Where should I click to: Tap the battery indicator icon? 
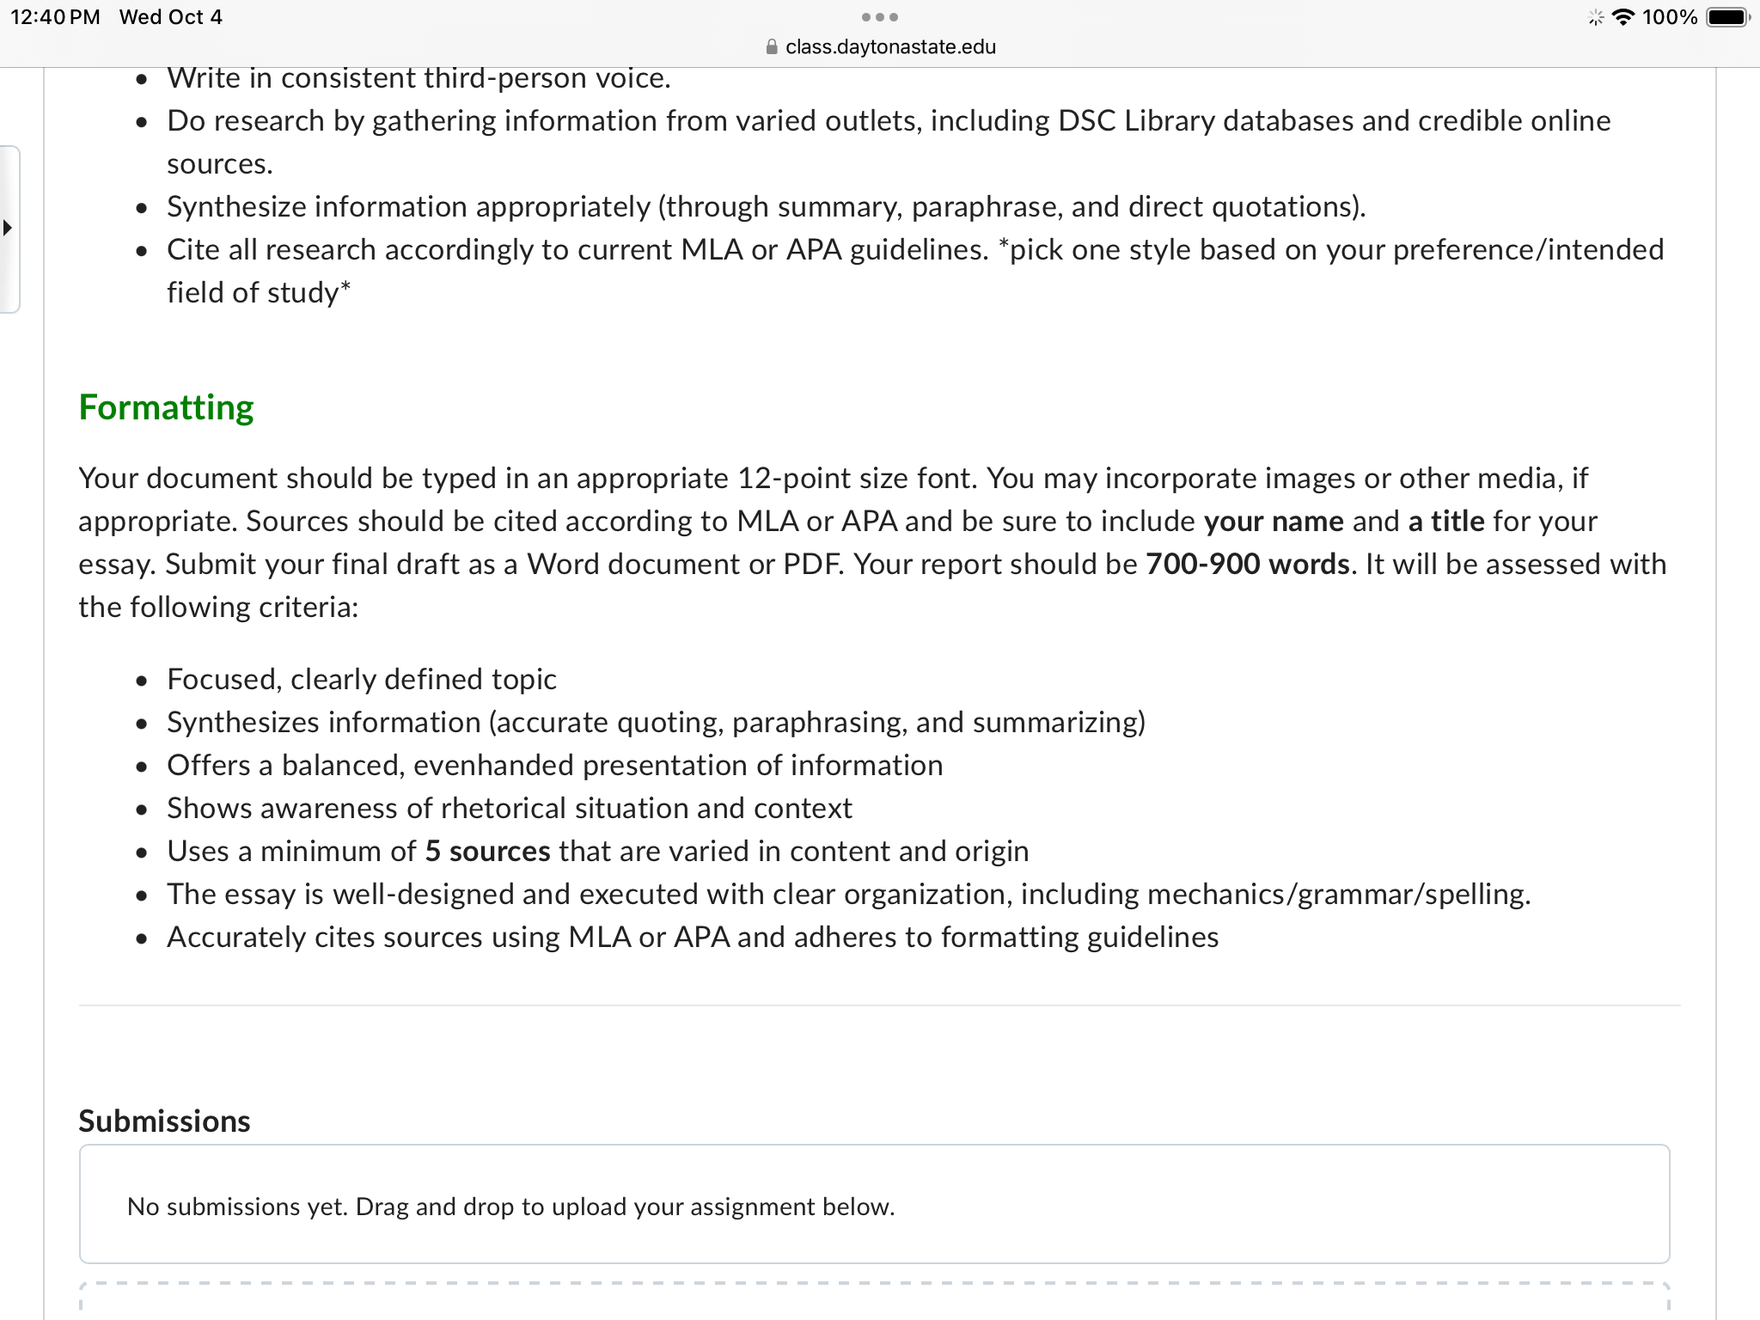[1728, 17]
